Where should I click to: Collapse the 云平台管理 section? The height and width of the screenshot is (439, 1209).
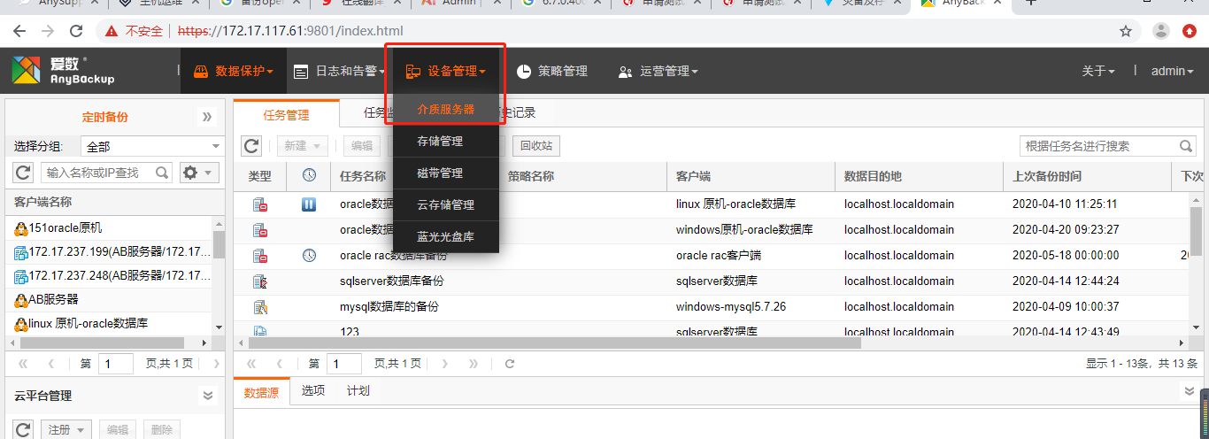(x=208, y=396)
